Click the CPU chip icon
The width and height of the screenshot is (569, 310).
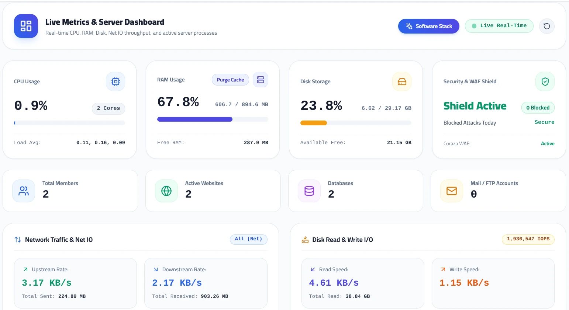(x=115, y=81)
